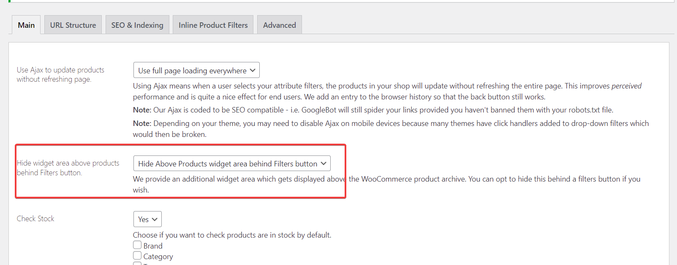Open the Check Stock dropdown

tap(147, 219)
